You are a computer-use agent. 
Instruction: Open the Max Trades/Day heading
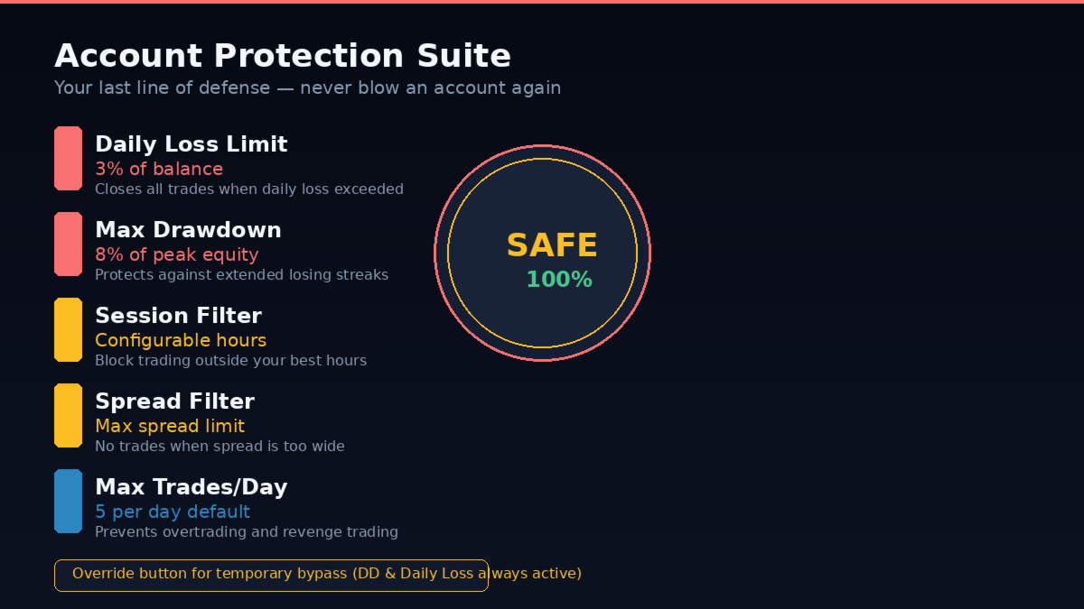coord(191,487)
